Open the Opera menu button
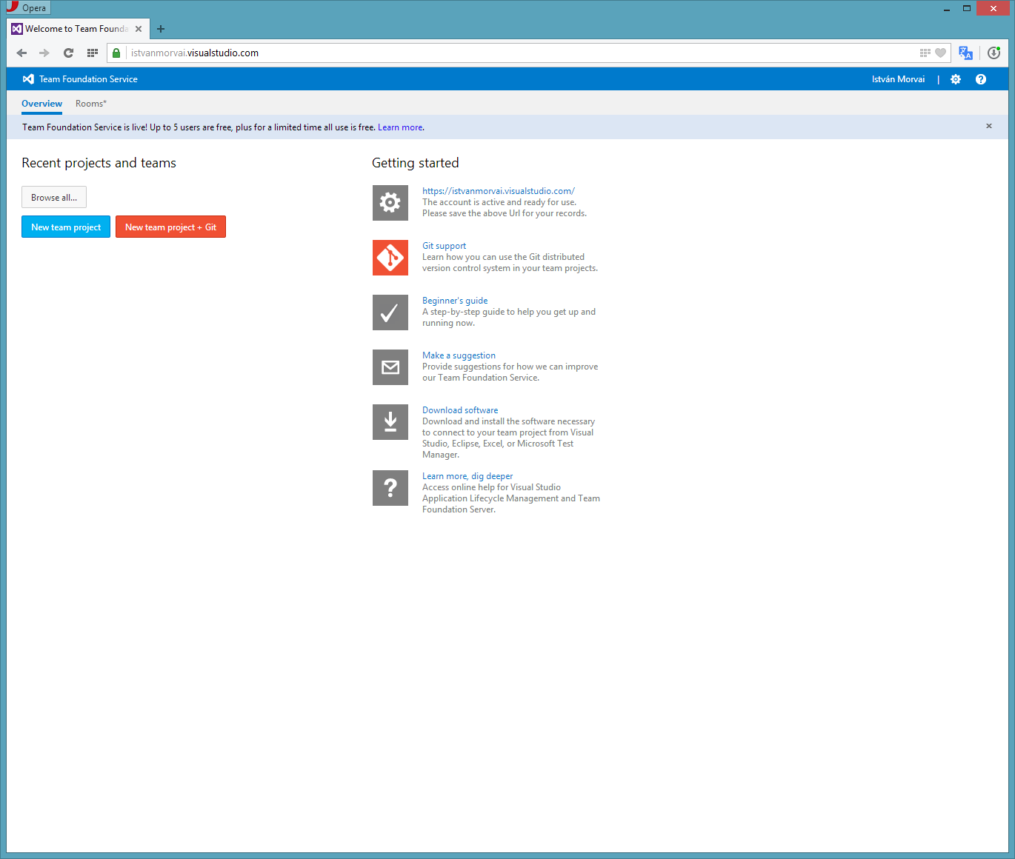 (x=27, y=7)
